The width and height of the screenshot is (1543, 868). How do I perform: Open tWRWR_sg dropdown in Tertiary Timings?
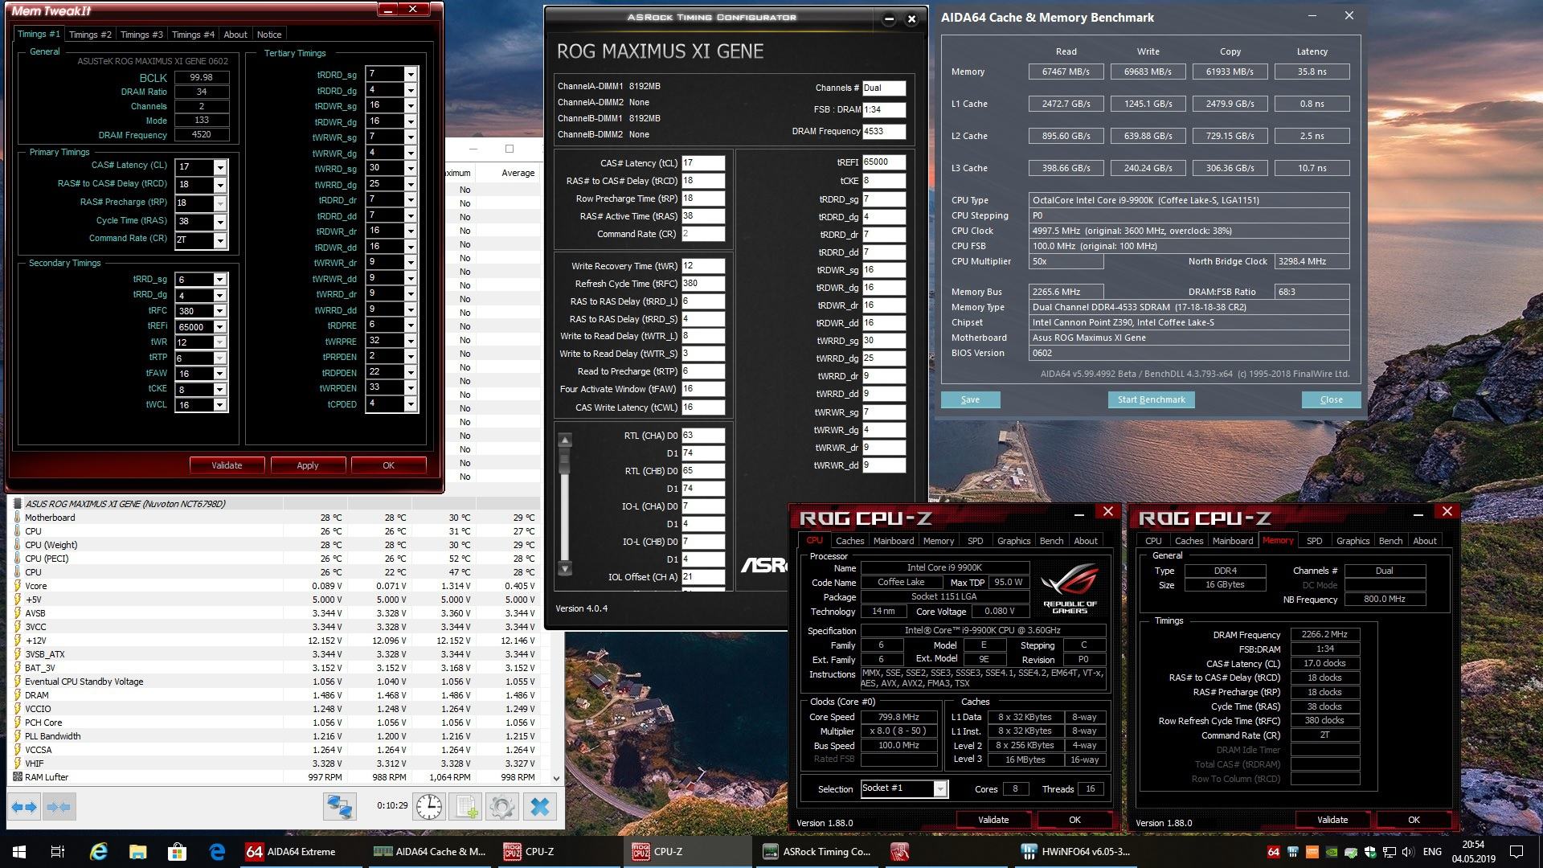pos(411,137)
